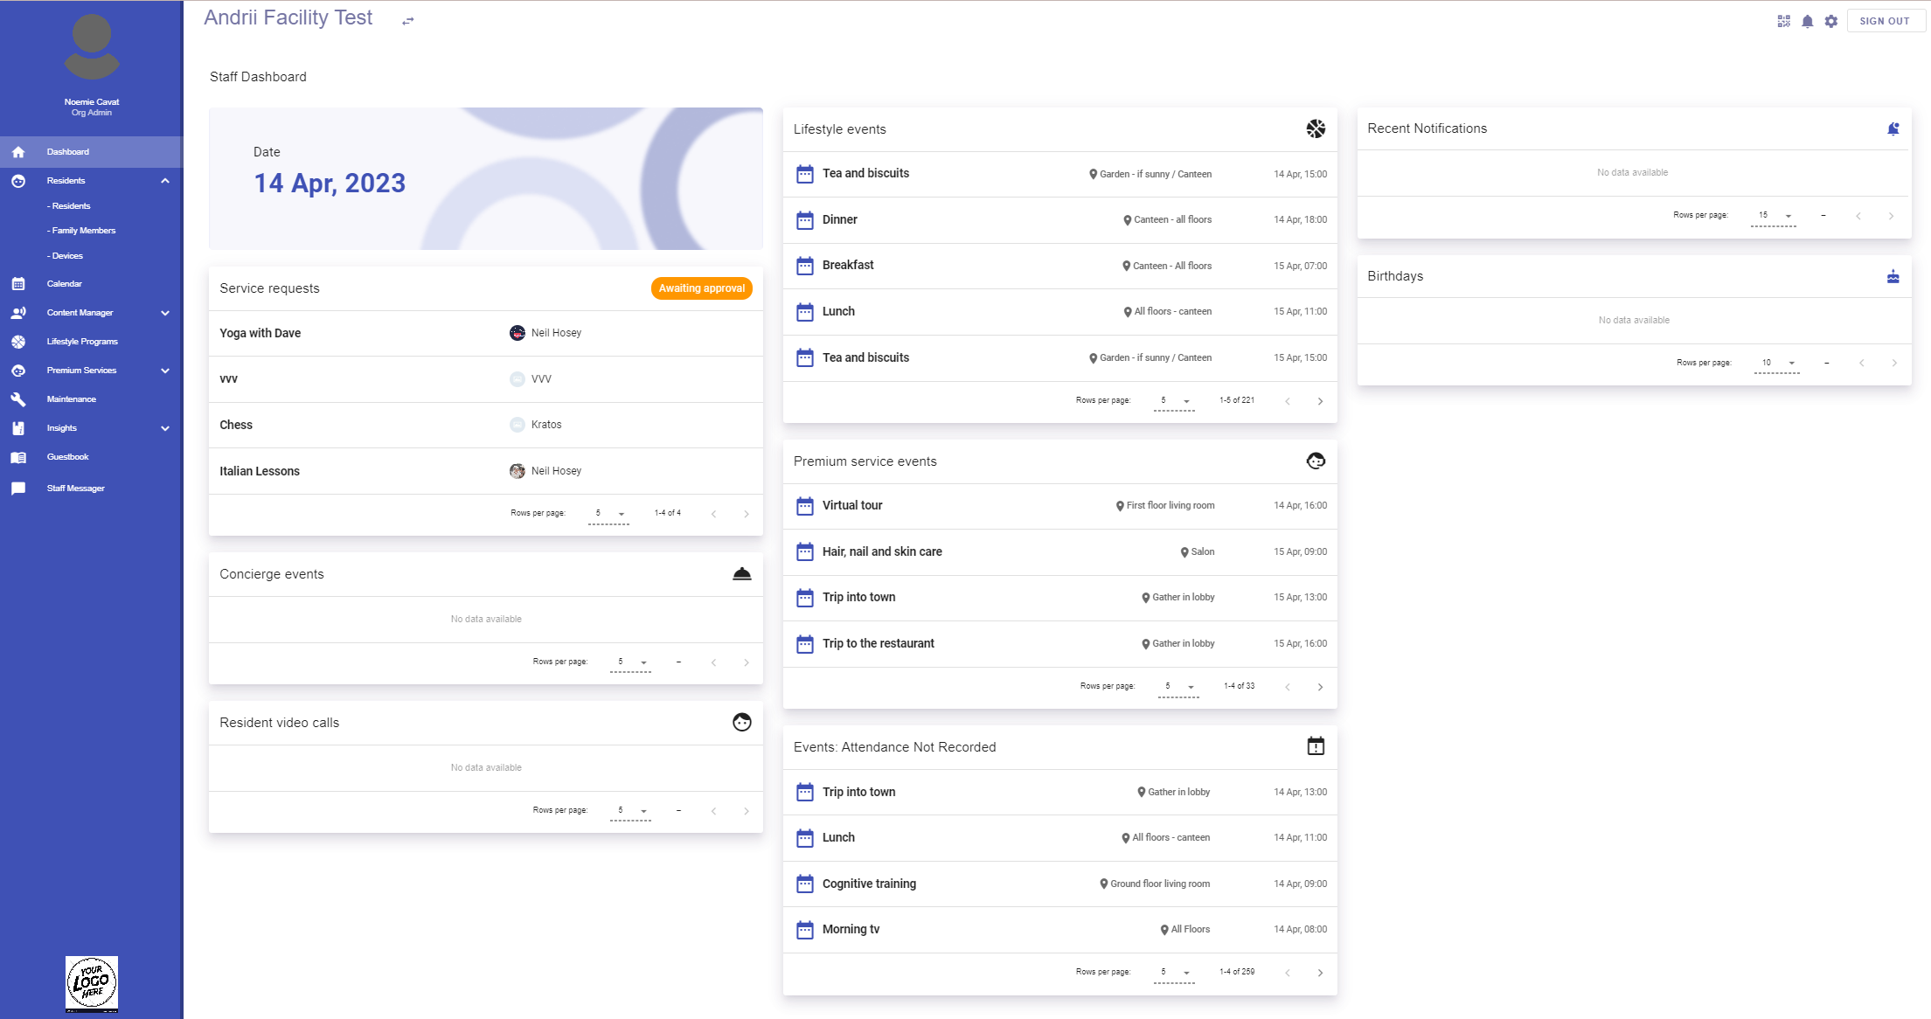This screenshot has width=1931, height=1019.
Task: Click the Awaiting approval badge
Action: click(701, 288)
